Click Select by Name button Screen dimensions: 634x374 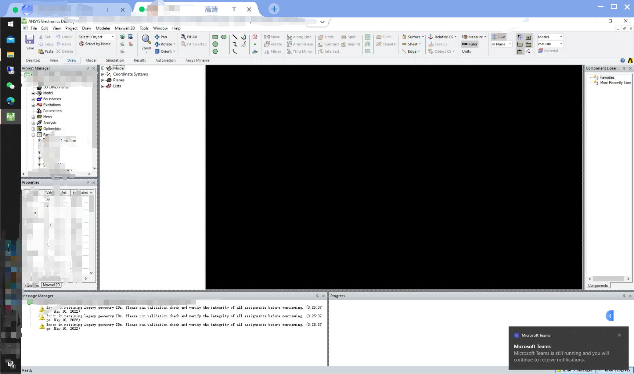click(95, 44)
